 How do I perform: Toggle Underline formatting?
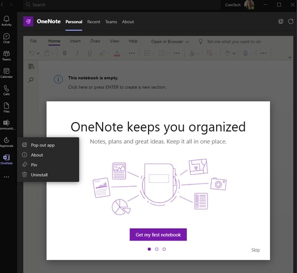(x=90, y=53)
